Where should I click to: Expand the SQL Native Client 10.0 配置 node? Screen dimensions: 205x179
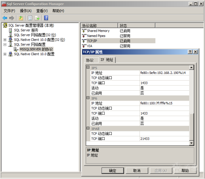point(5,54)
